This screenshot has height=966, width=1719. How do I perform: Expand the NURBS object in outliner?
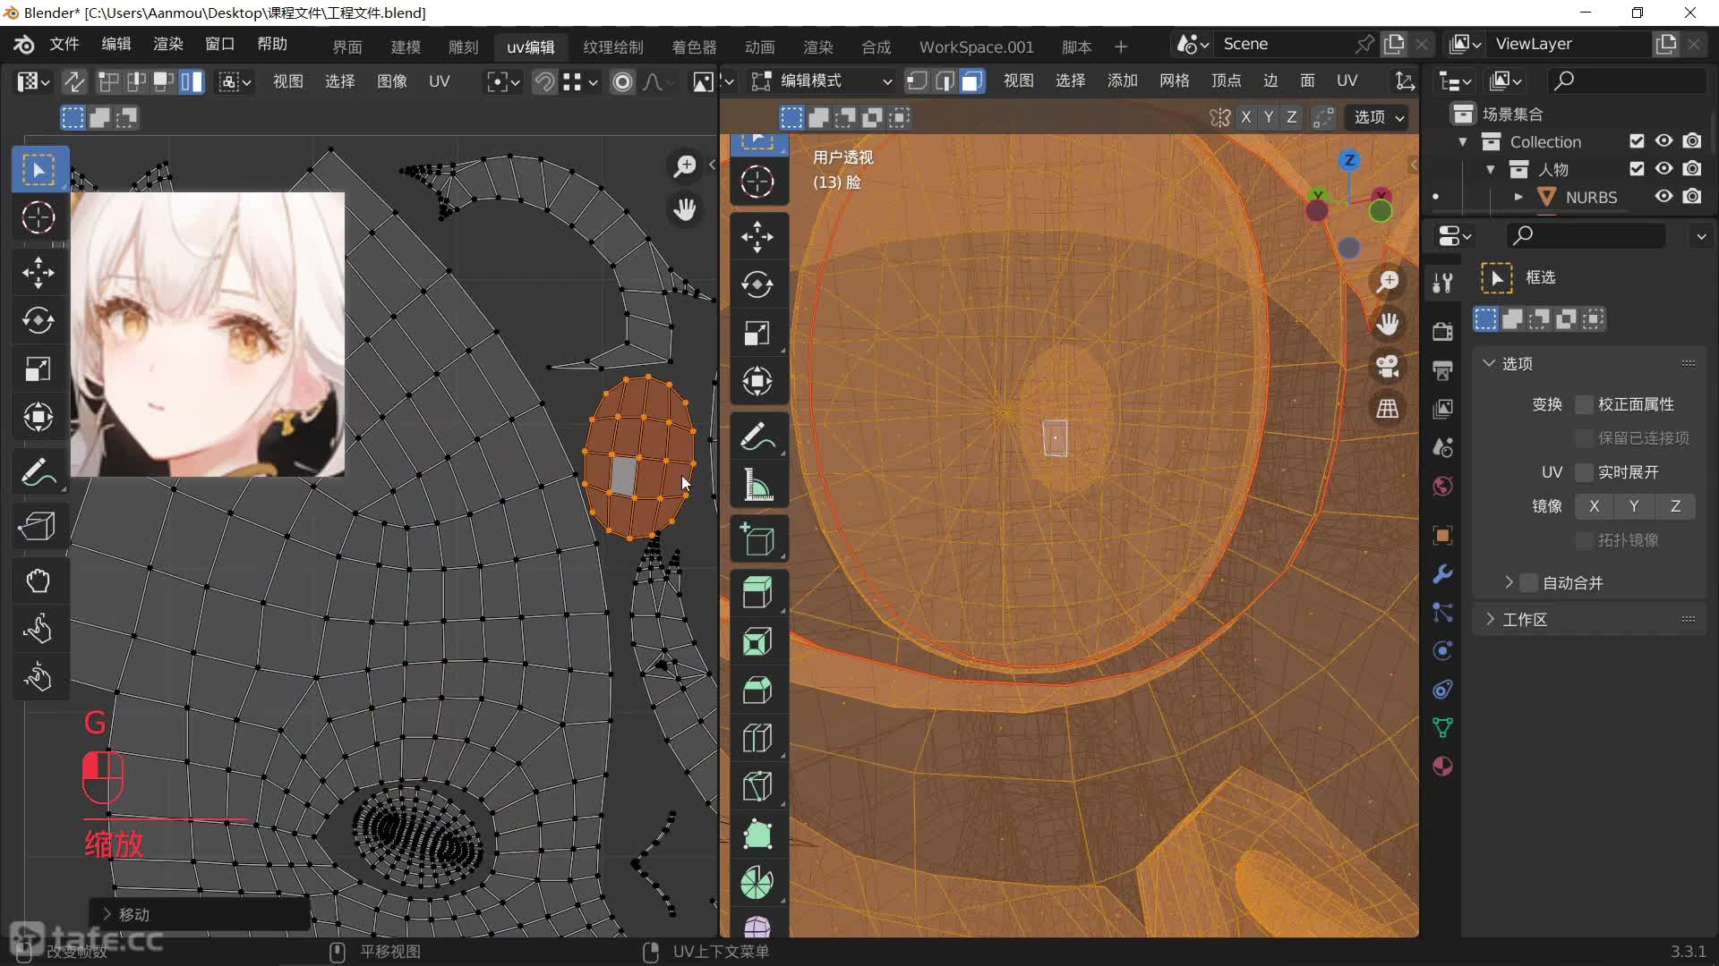1519,197
